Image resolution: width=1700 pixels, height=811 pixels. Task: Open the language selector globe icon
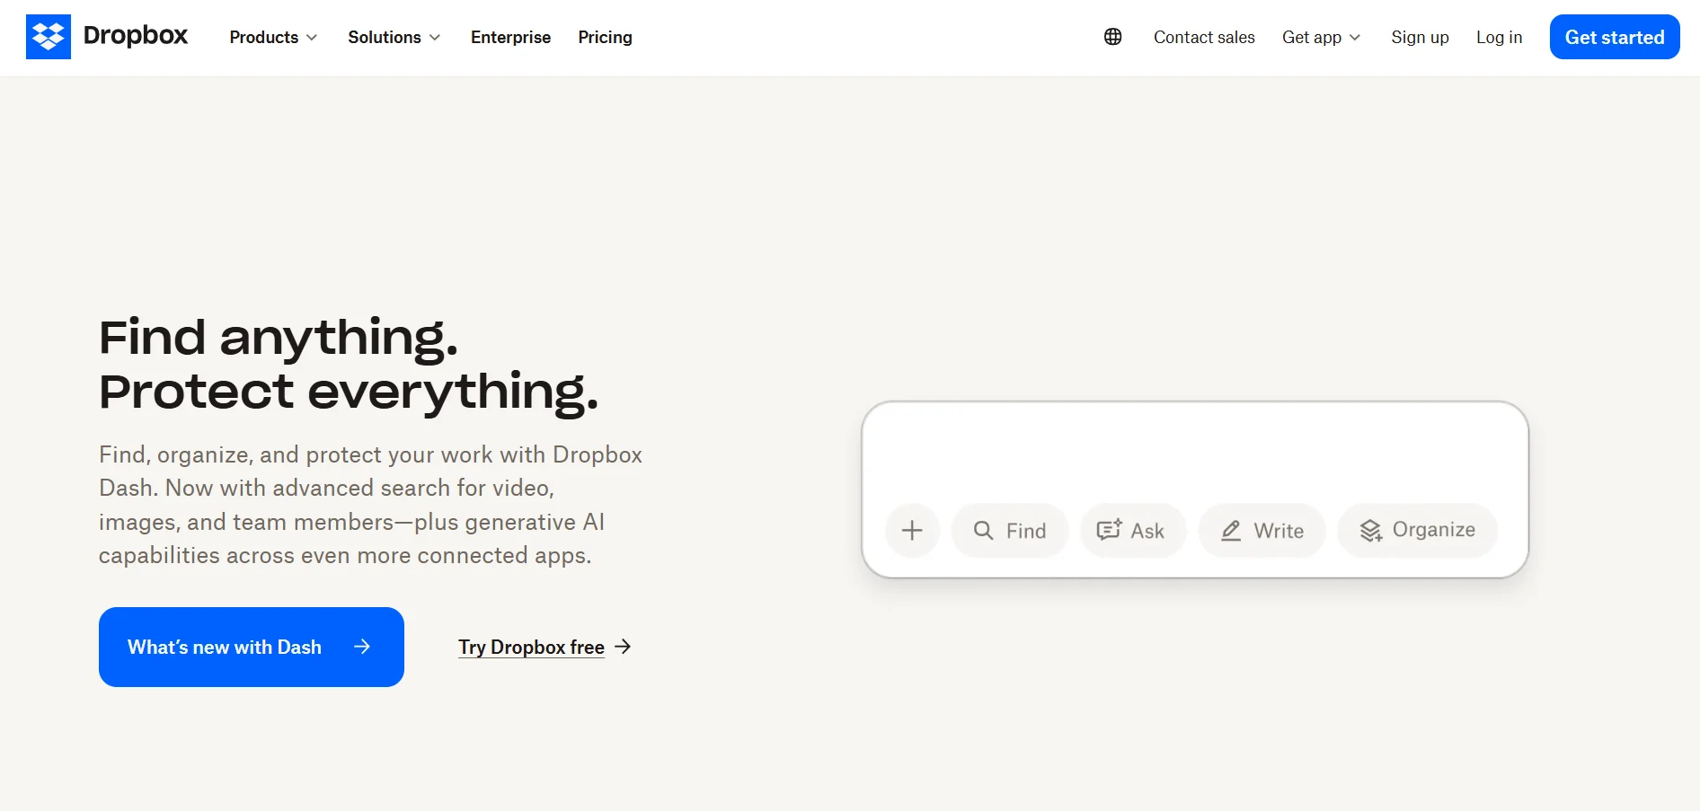coord(1112,37)
